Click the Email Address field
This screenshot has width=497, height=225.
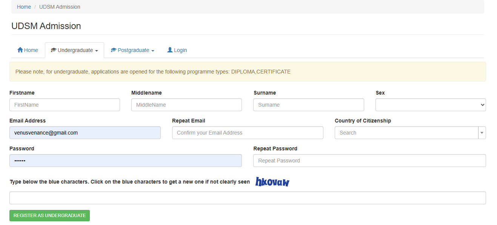pyautogui.click(x=85, y=133)
